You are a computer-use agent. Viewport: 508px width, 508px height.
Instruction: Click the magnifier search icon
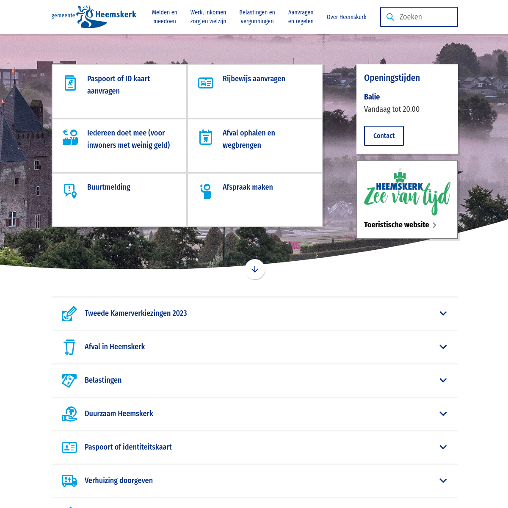[x=390, y=17]
